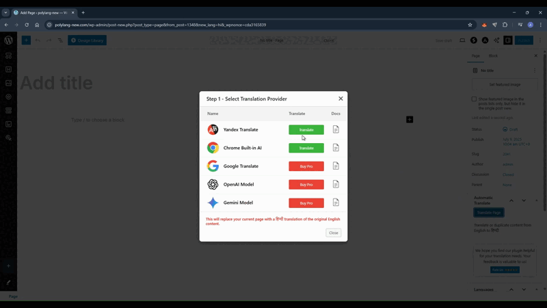Click the sparkle AI assistant icon
The height and width of the screenshot is (308, 547).
pos(496,40)
